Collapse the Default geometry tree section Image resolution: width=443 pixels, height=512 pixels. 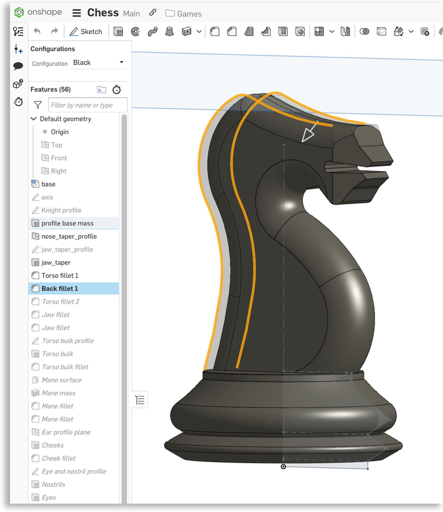point(34,119)
